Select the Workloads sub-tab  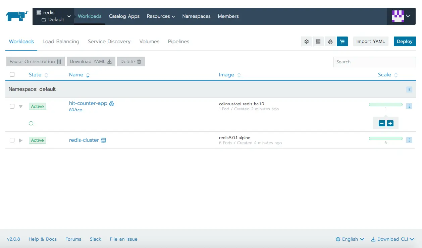click(21, 42)
